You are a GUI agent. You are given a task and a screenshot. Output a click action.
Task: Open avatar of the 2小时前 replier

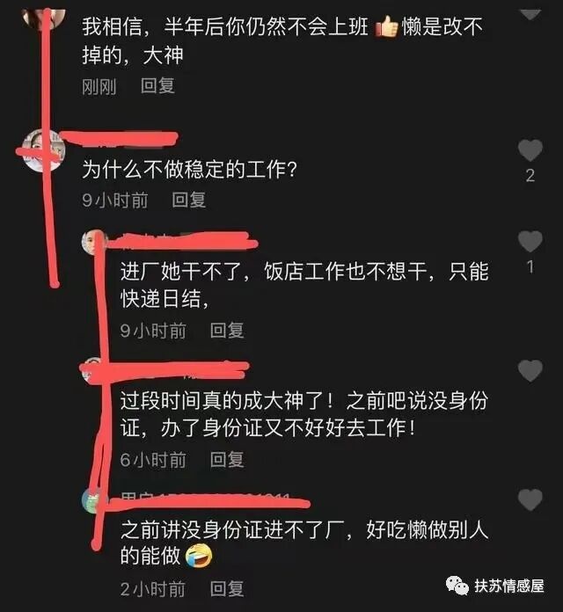point(94,500)
